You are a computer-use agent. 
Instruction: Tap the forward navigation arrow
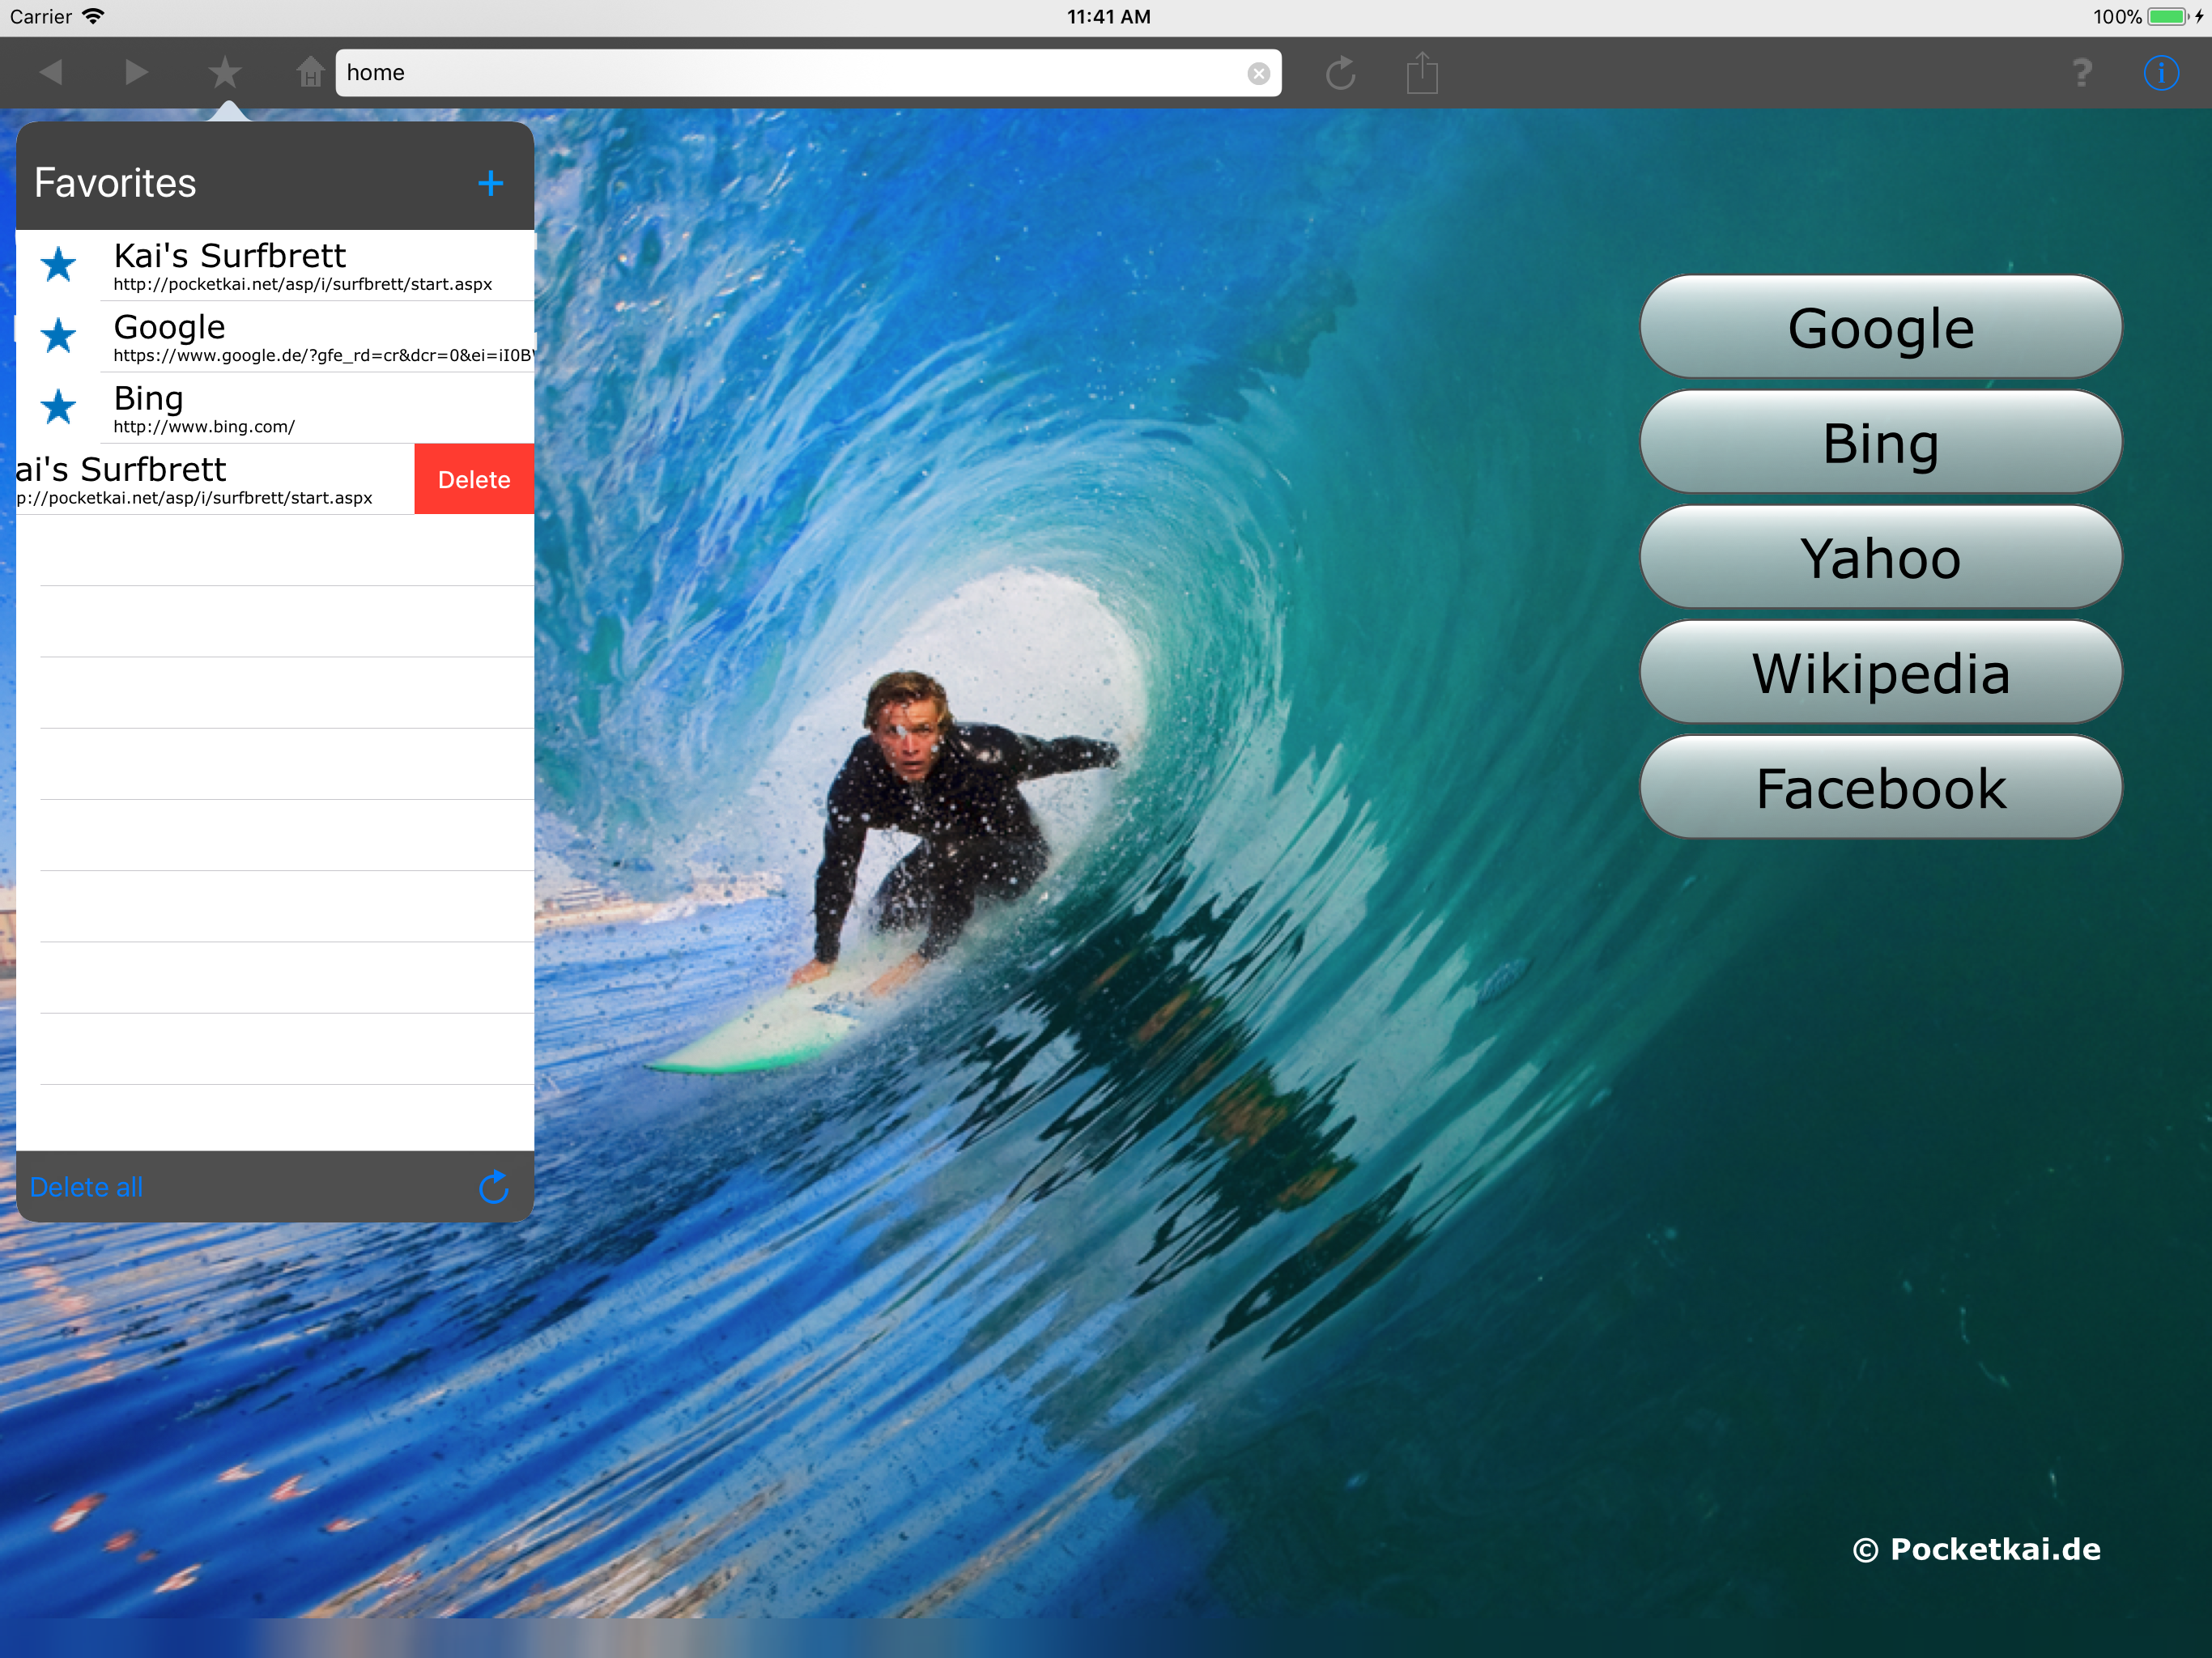point(136,72)
